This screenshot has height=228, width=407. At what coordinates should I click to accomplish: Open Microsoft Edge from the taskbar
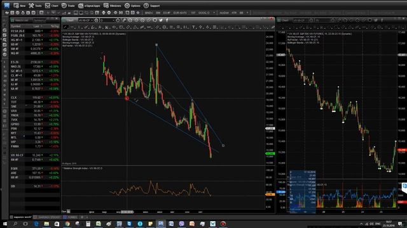(x=36, y=224)
